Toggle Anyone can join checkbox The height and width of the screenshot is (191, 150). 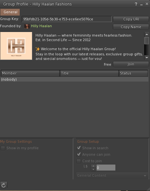79,154
